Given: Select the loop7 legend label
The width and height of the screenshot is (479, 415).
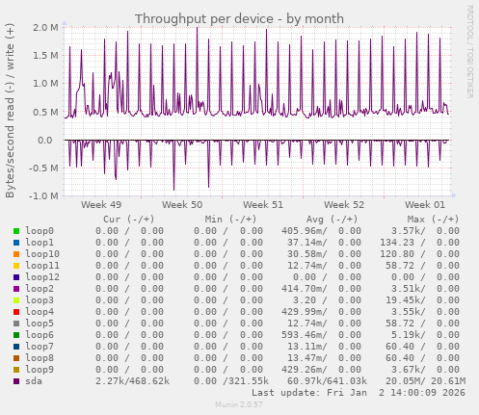Looking at the screenshot, I should 40,347.
